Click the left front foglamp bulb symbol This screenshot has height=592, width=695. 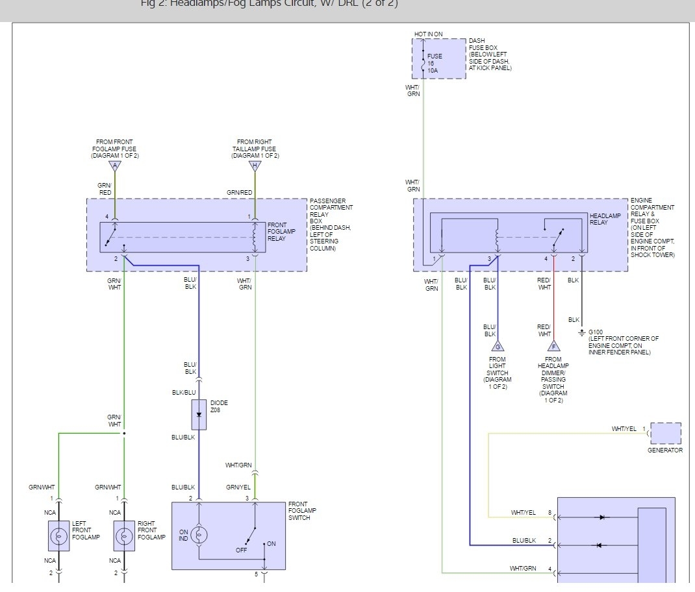click(58, 536)
